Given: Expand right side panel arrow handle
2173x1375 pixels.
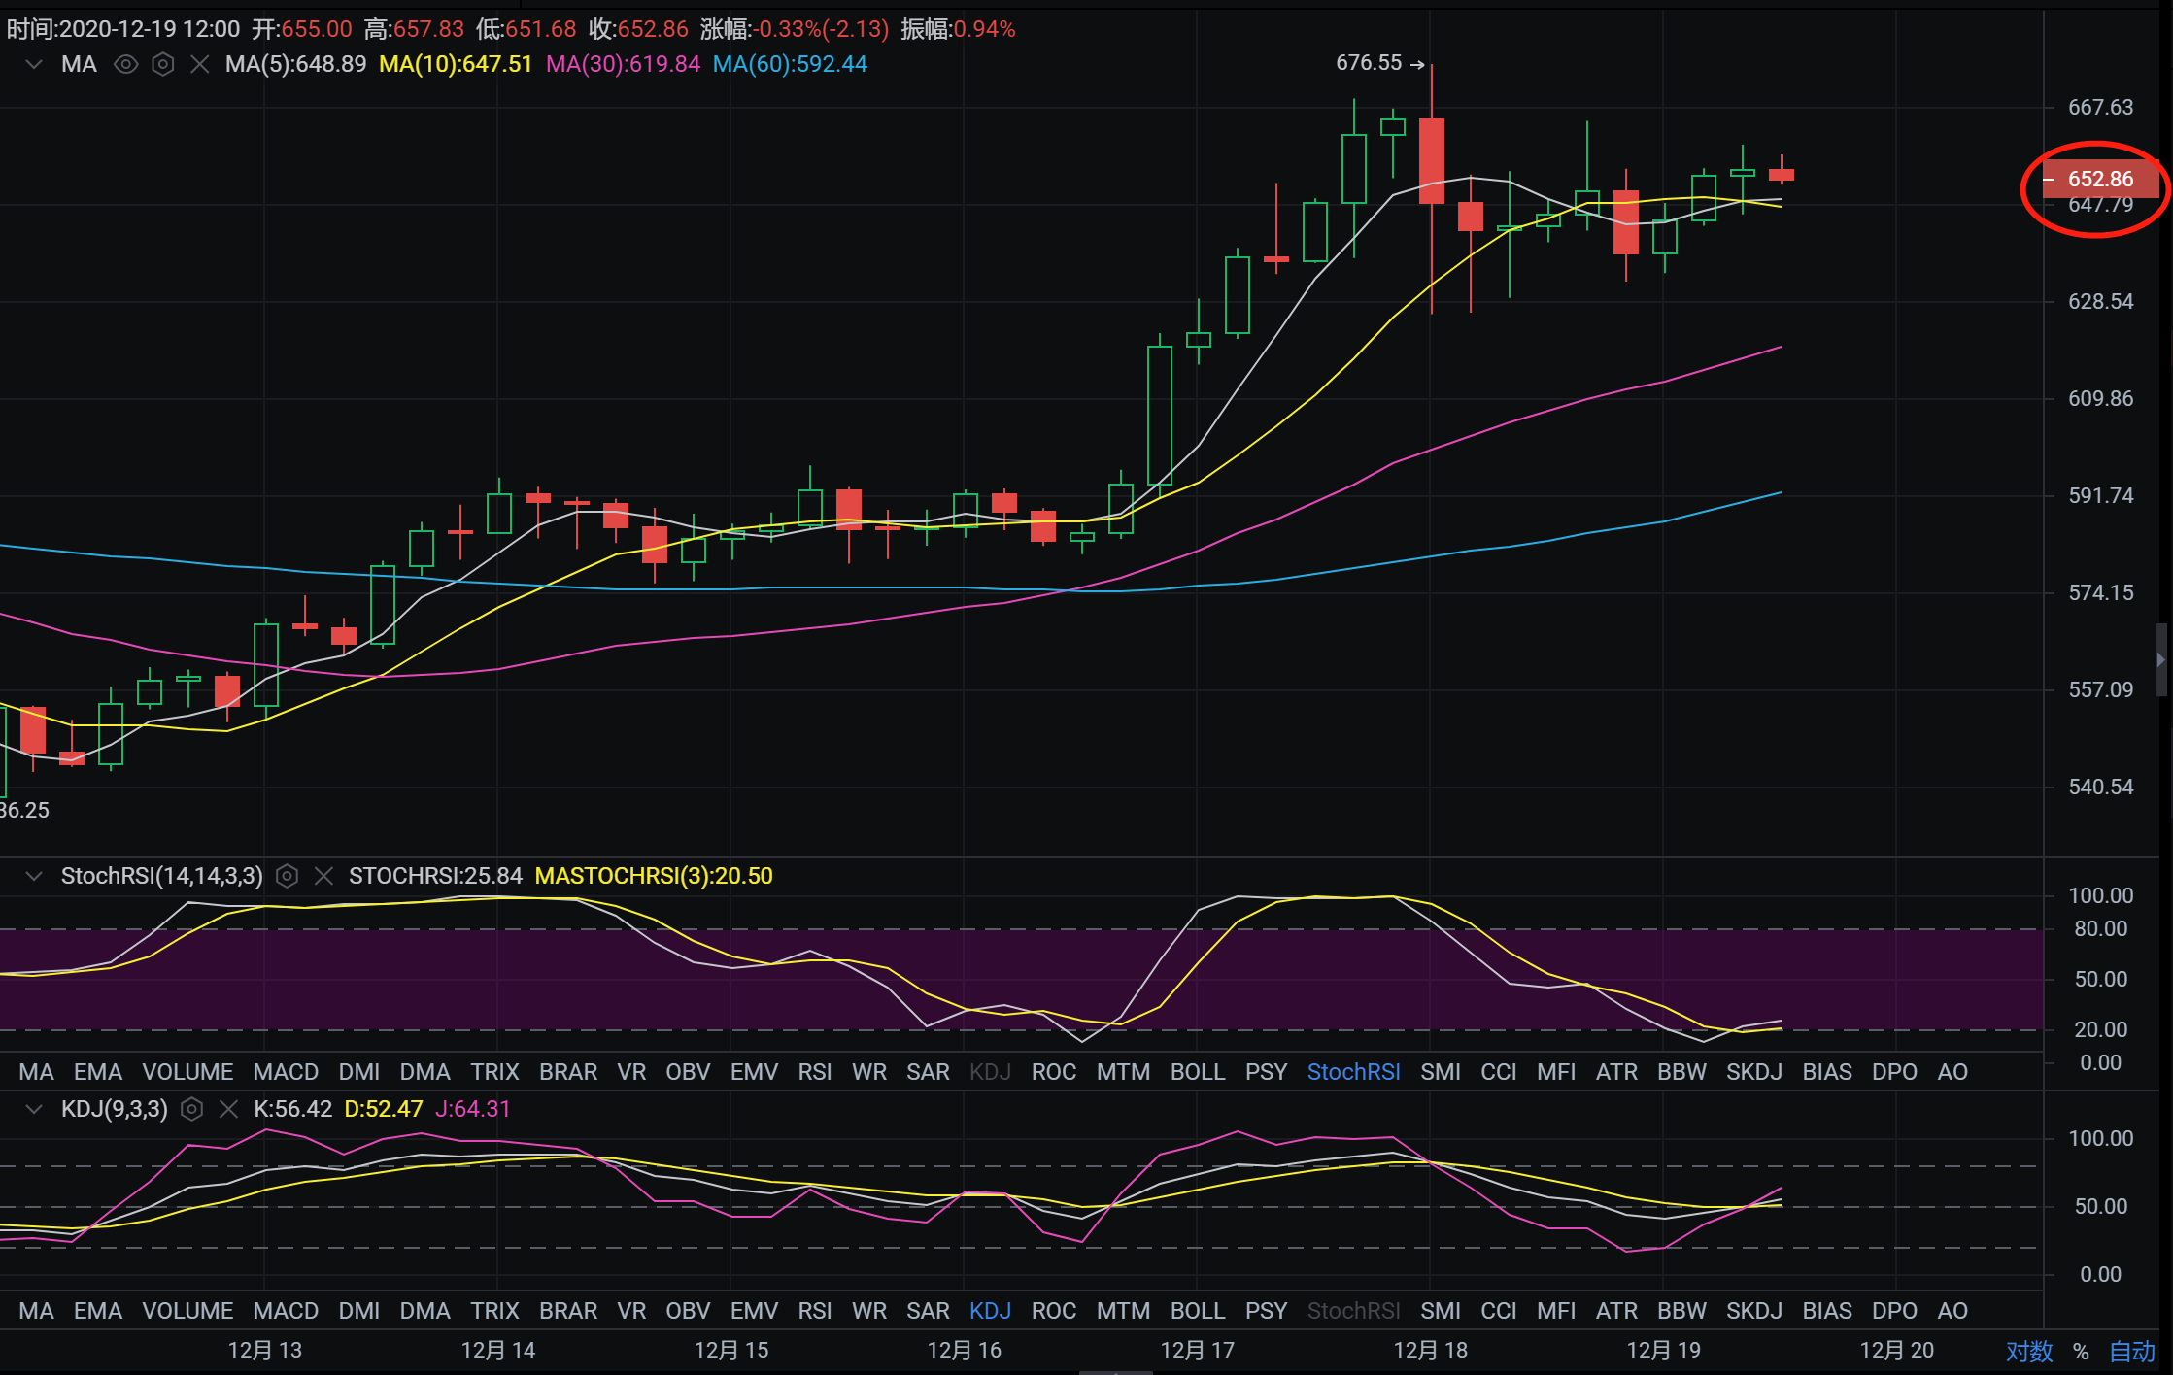Looking at the screenshot, I should pos(2161,660).
